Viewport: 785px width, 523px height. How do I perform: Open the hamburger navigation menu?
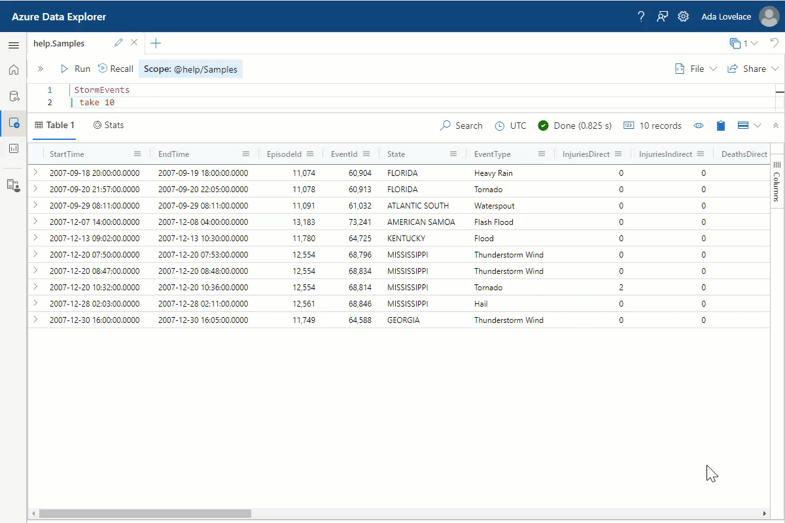14,45
